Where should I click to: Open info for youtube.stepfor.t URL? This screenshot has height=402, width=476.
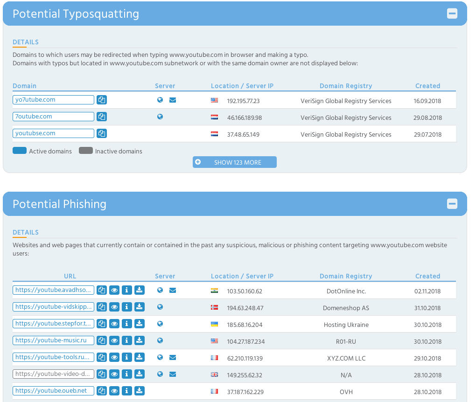[126, 324]
